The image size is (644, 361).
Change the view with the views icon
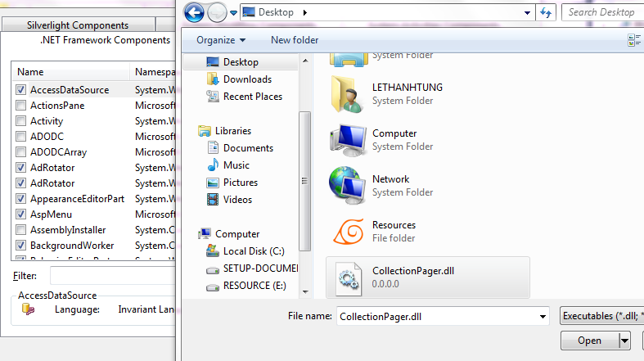[x=633, y=40]
